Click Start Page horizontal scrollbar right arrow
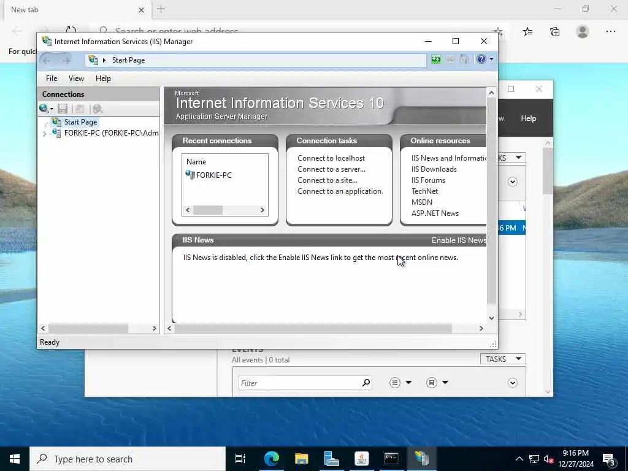 [481, 329]
